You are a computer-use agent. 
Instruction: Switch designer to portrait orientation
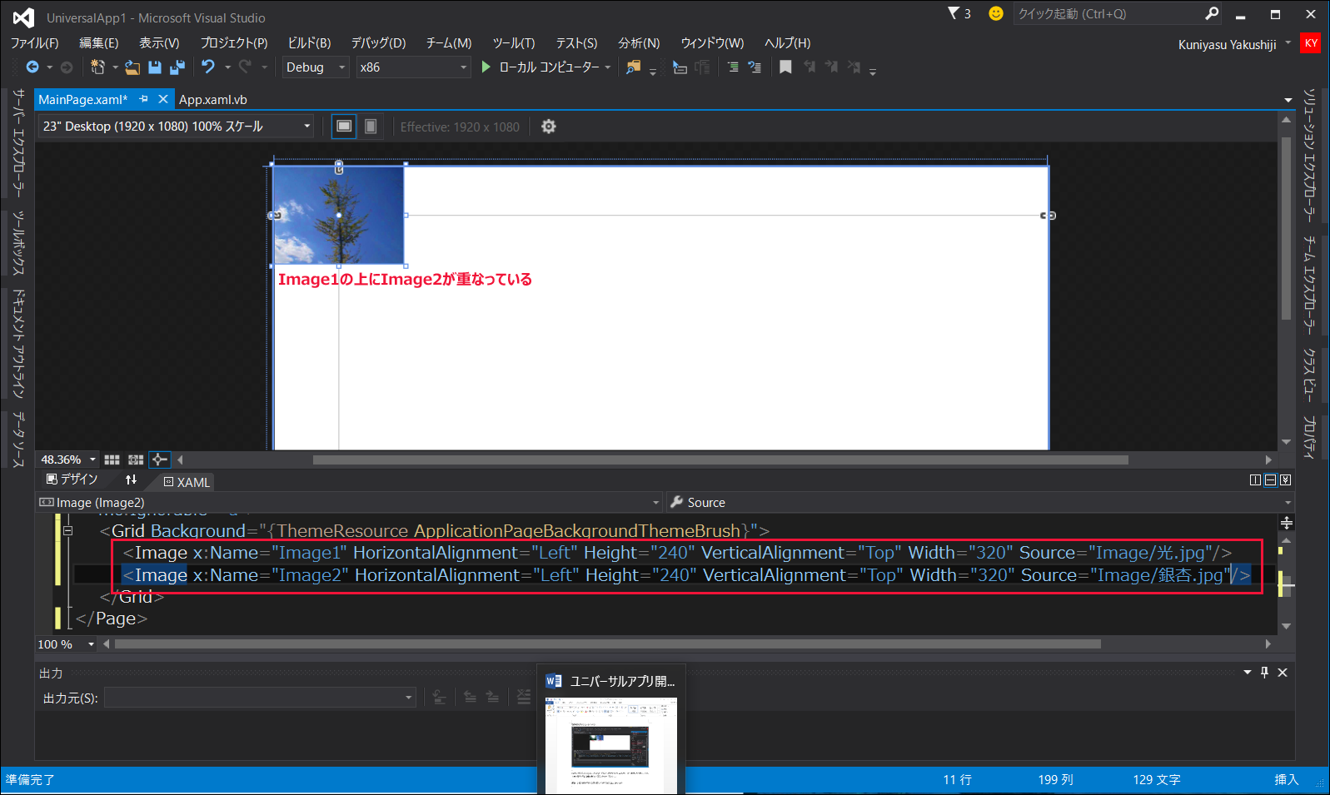pyautogui.click(x=371, y=127)
